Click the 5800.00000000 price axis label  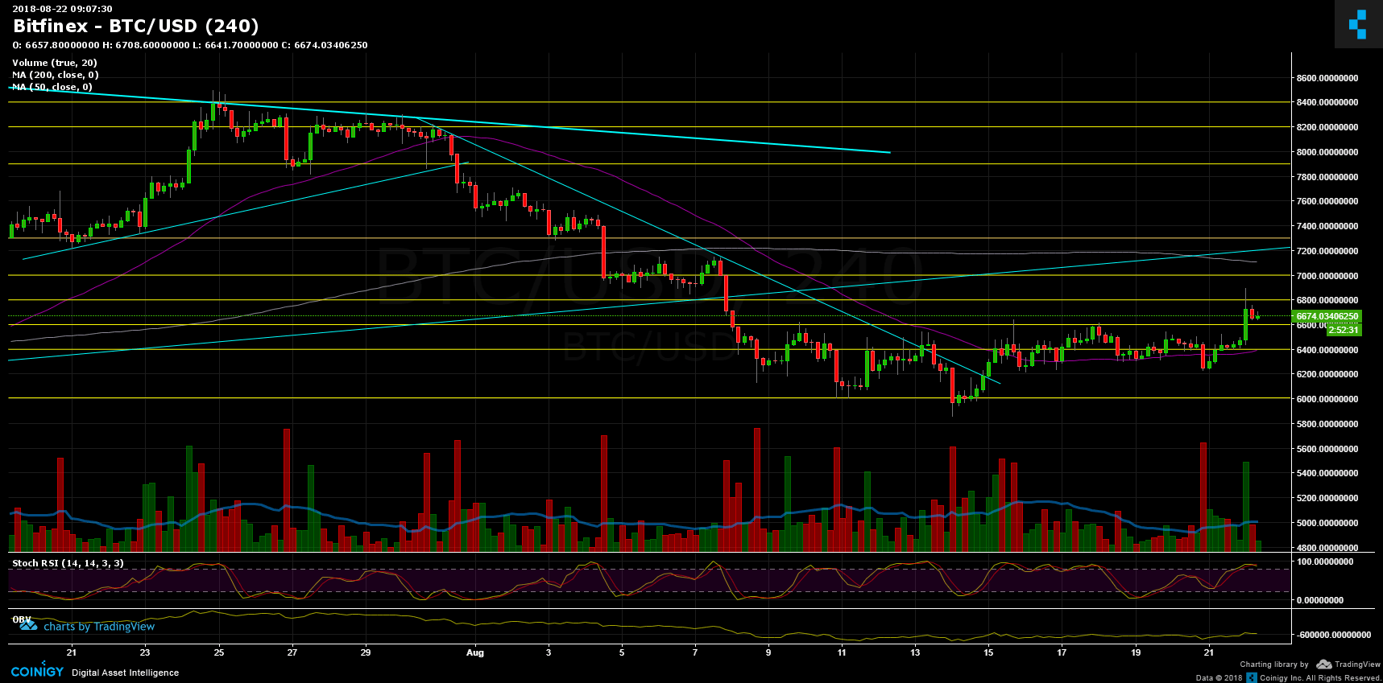tap(1327, 424)
